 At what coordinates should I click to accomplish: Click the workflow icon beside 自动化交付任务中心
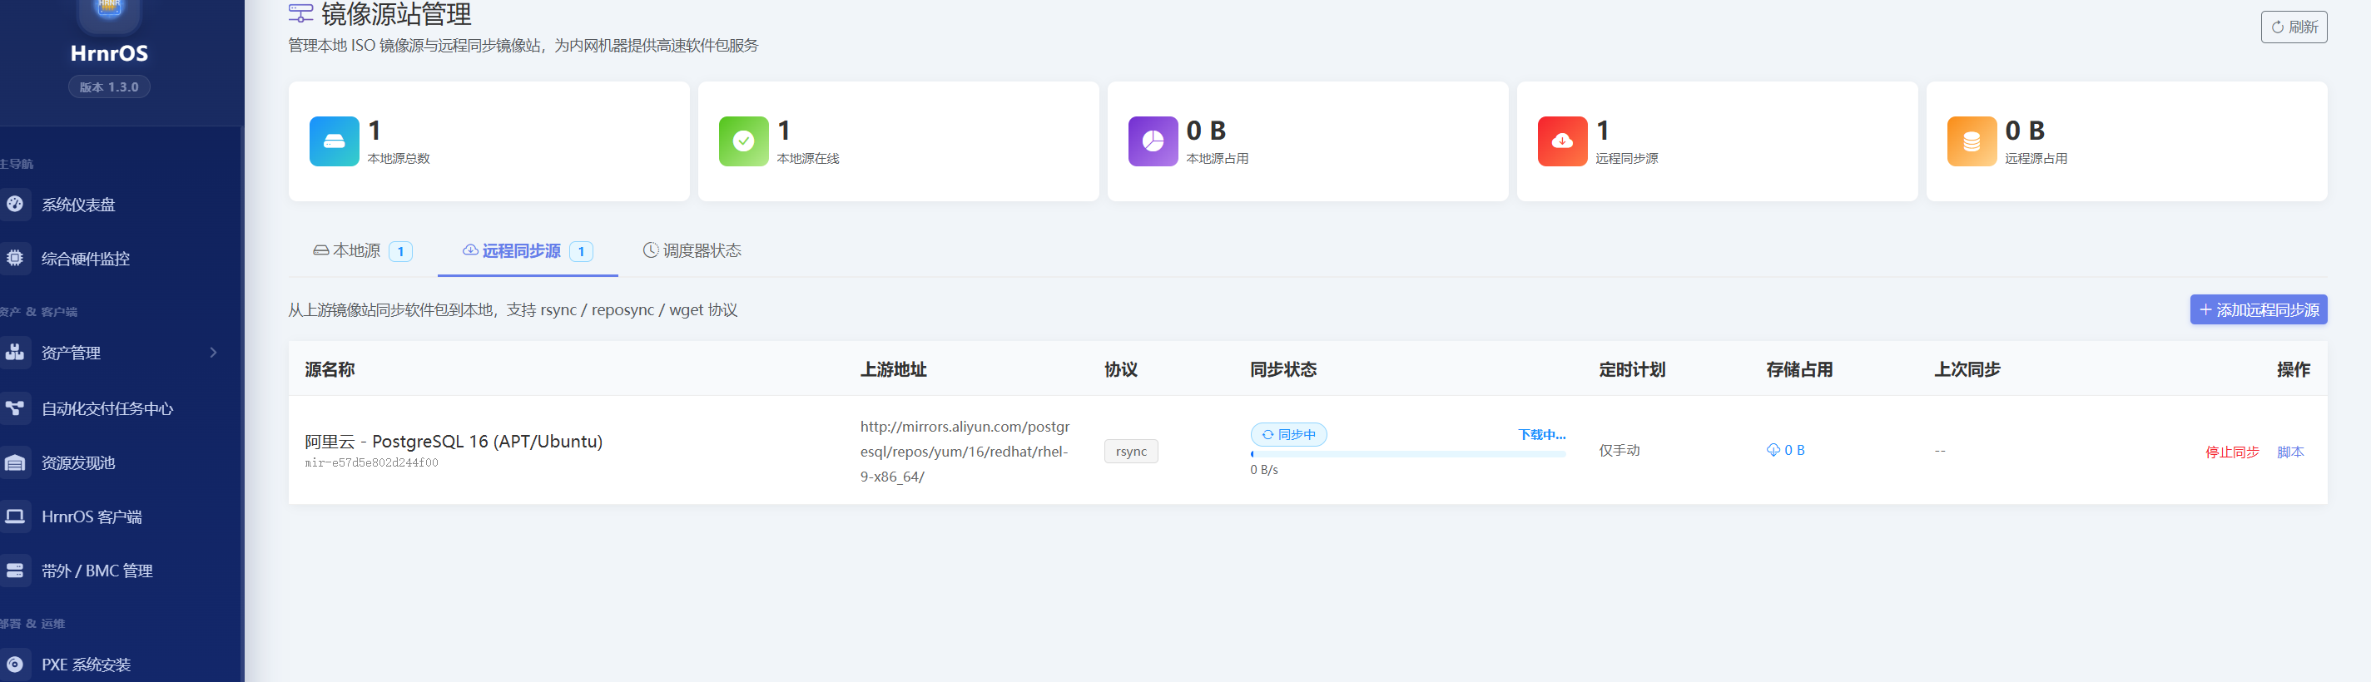pos(15,408)
